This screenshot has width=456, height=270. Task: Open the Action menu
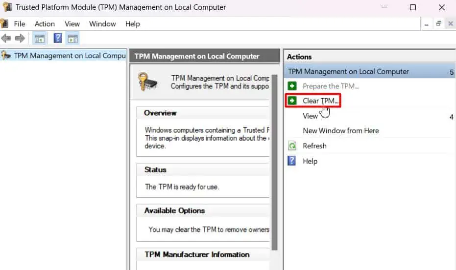pos(45,24)
